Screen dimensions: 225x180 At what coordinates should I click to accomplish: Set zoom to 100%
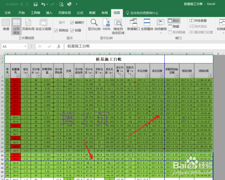[106, 25]
